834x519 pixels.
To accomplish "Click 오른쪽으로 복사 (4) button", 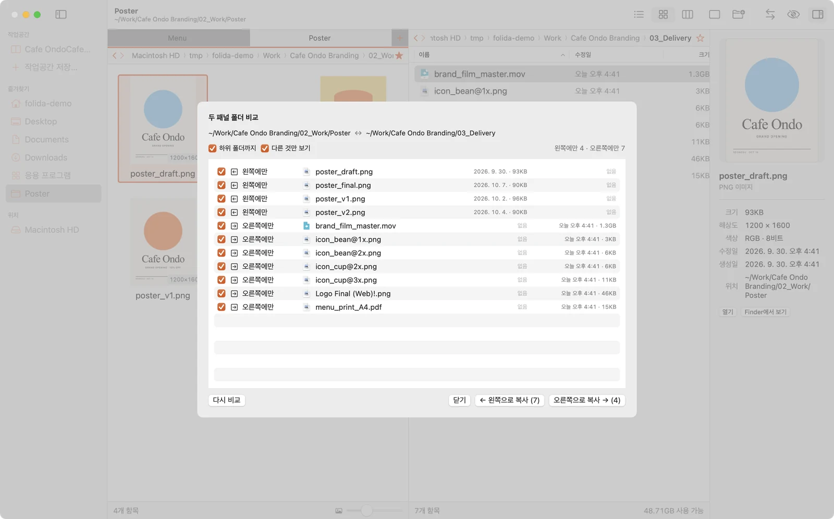I will pos(587,400).
